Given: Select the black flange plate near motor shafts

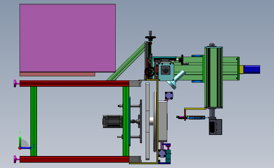Looking at the screenshot, I should 141,121.
